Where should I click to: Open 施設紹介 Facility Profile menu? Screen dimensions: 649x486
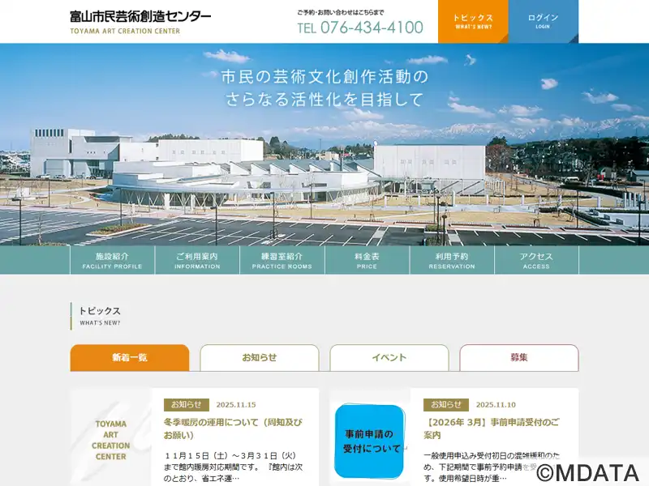112,260
